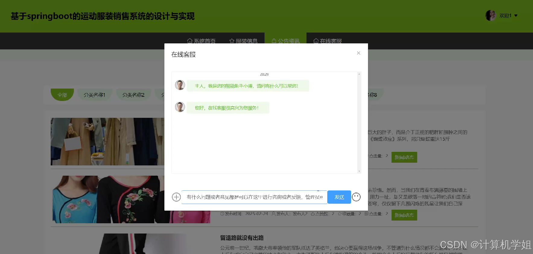Click the 发布时间 2025-02-24 info
533x254 pixels.
coord(244,214)
